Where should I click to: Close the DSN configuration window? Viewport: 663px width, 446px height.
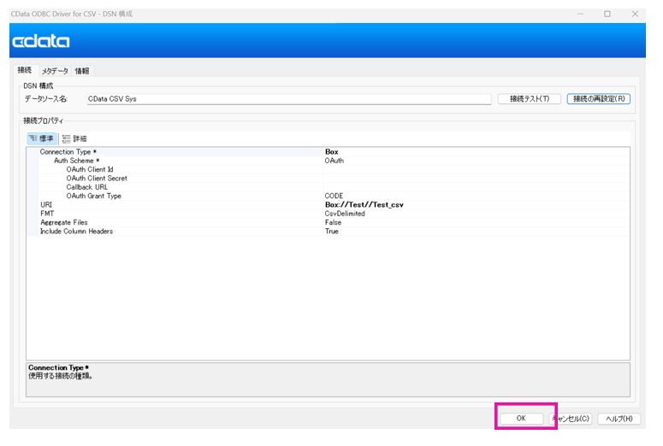(x=635, y=14)
